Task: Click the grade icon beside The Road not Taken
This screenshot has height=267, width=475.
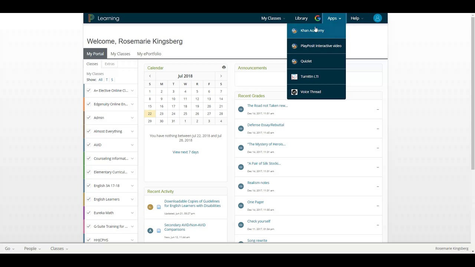Action: coord(241,109)
